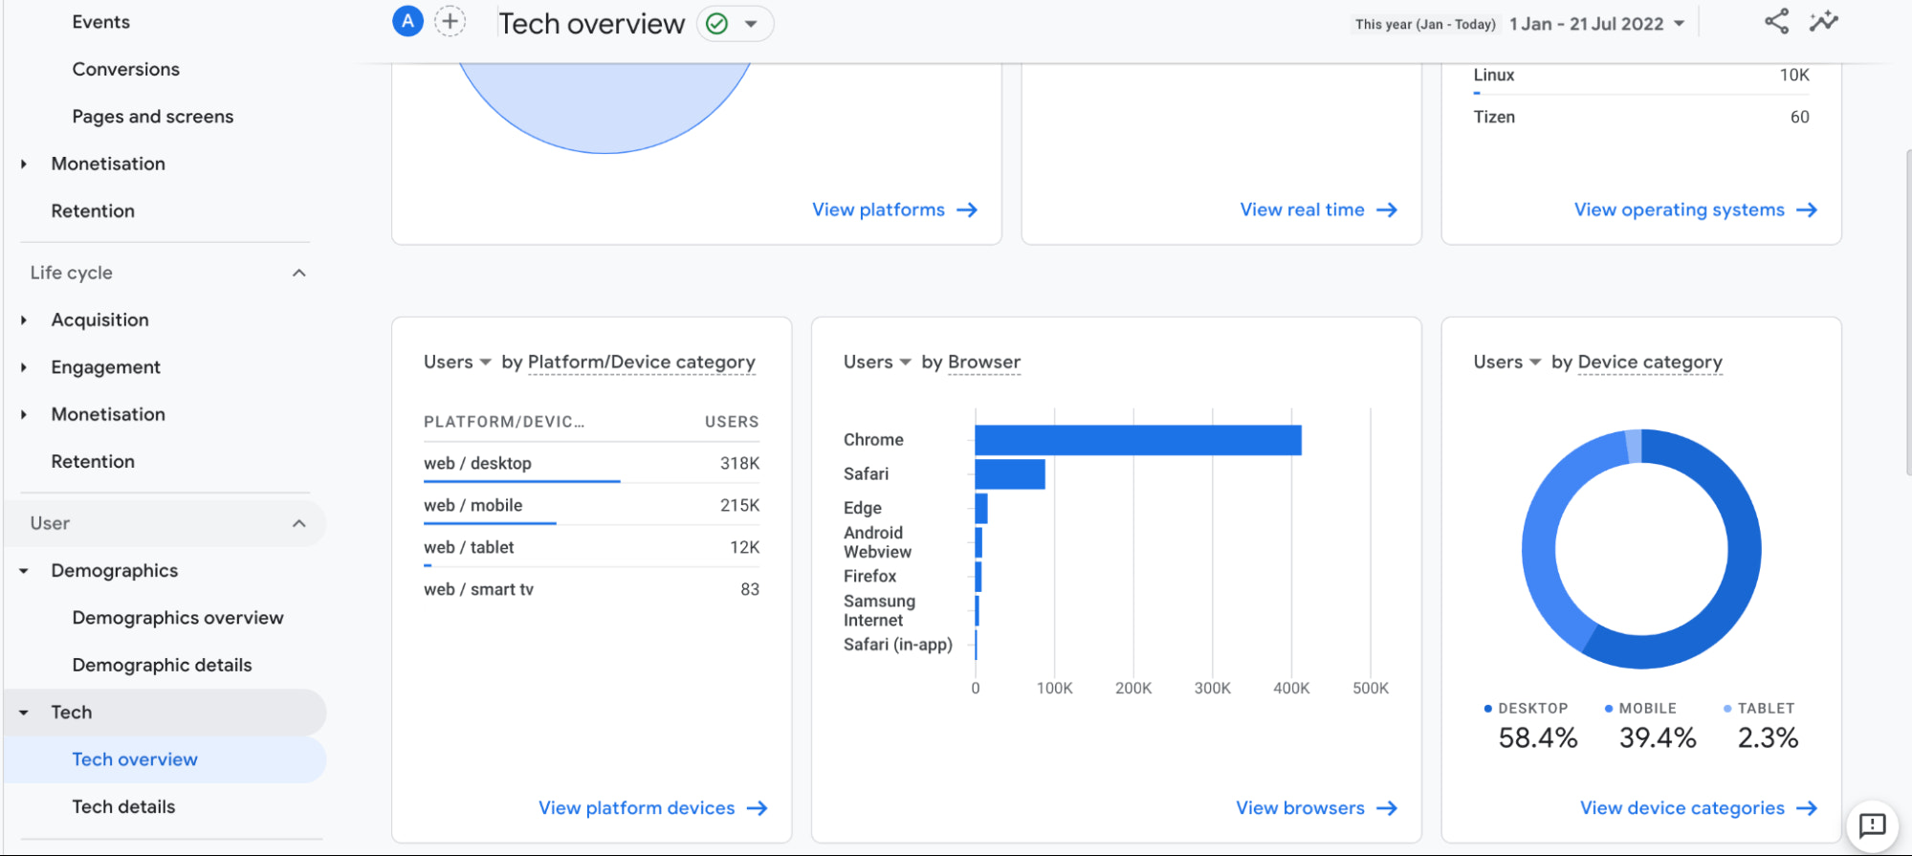The height and width of the screenshot is (856, 1912).
Task: Open Users metric dropdown in Browser card
Action: pyautogui.click(x=905, y=362)
